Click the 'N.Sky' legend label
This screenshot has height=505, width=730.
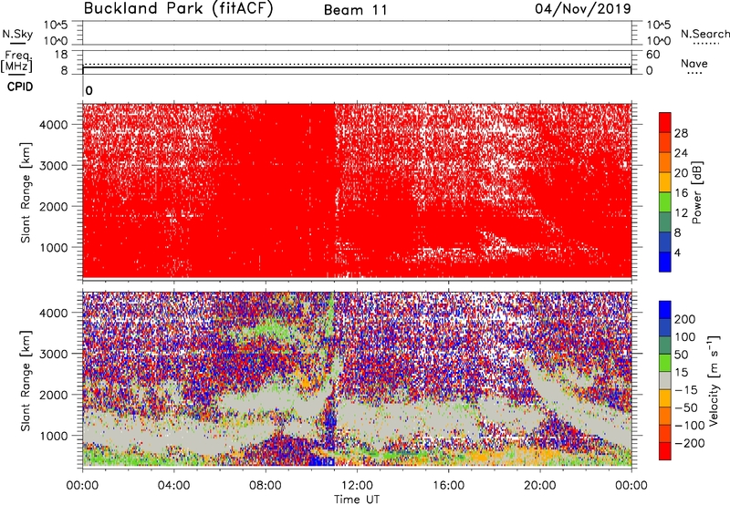click(17, 34)
